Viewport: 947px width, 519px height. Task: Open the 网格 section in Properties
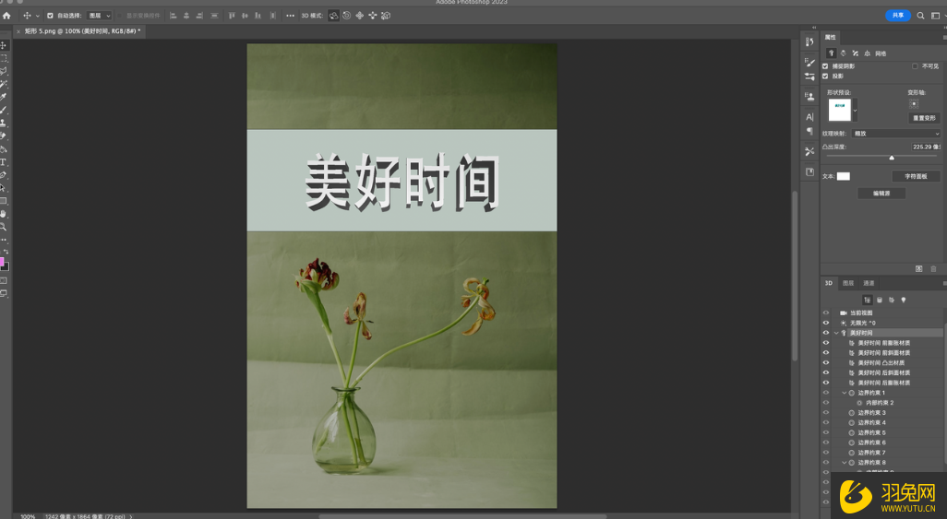click(881, 53)
